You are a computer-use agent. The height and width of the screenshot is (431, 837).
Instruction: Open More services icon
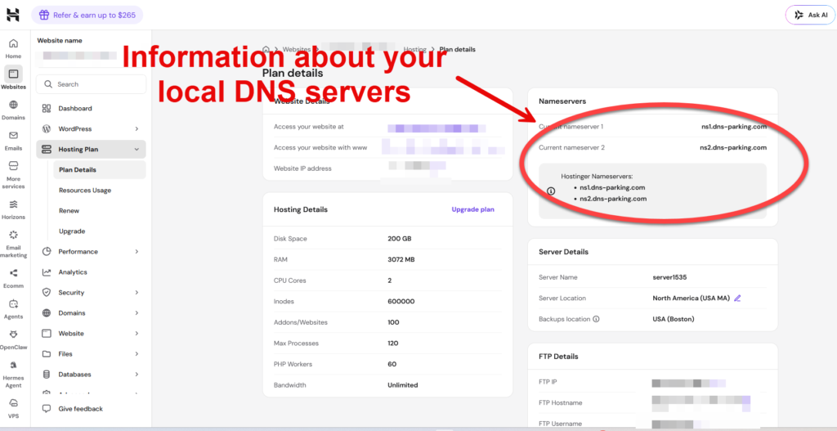point(13,166)
